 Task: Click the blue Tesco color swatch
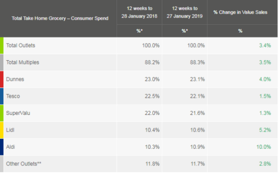click(x=2, y=96)
